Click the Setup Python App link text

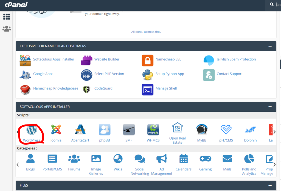click(170, 74)
